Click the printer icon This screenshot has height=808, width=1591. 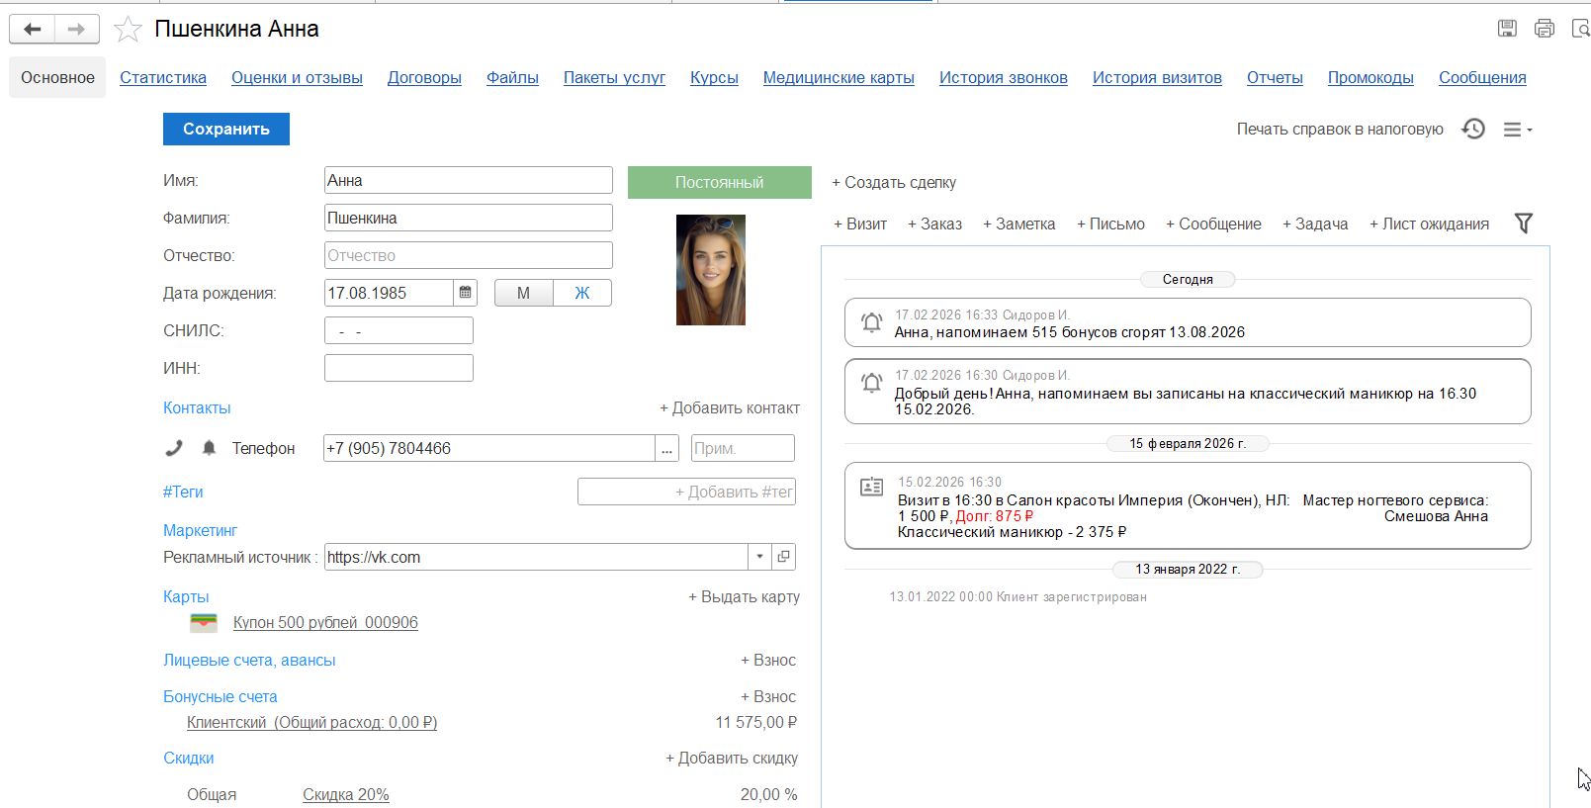[x=1544, y=29]
